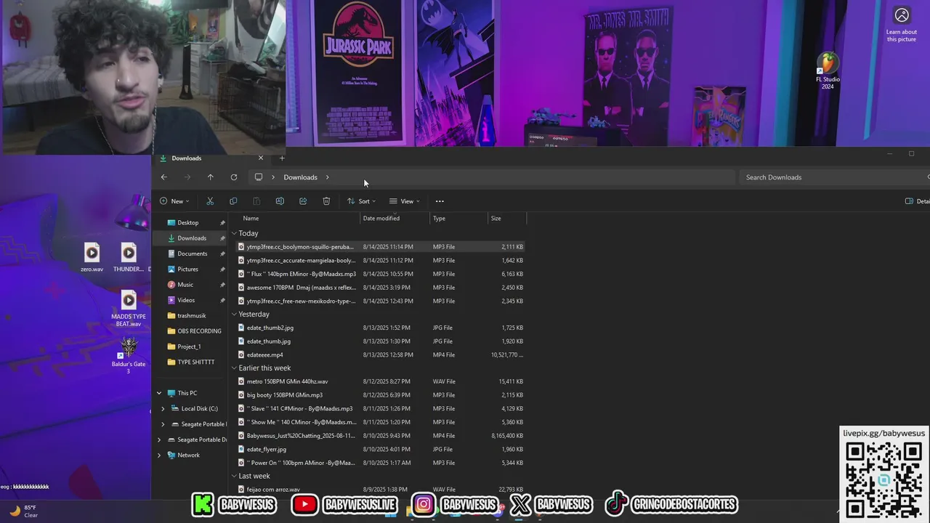Select the Flux 140bpm EMinor mp3 file

tap(380, 274)
